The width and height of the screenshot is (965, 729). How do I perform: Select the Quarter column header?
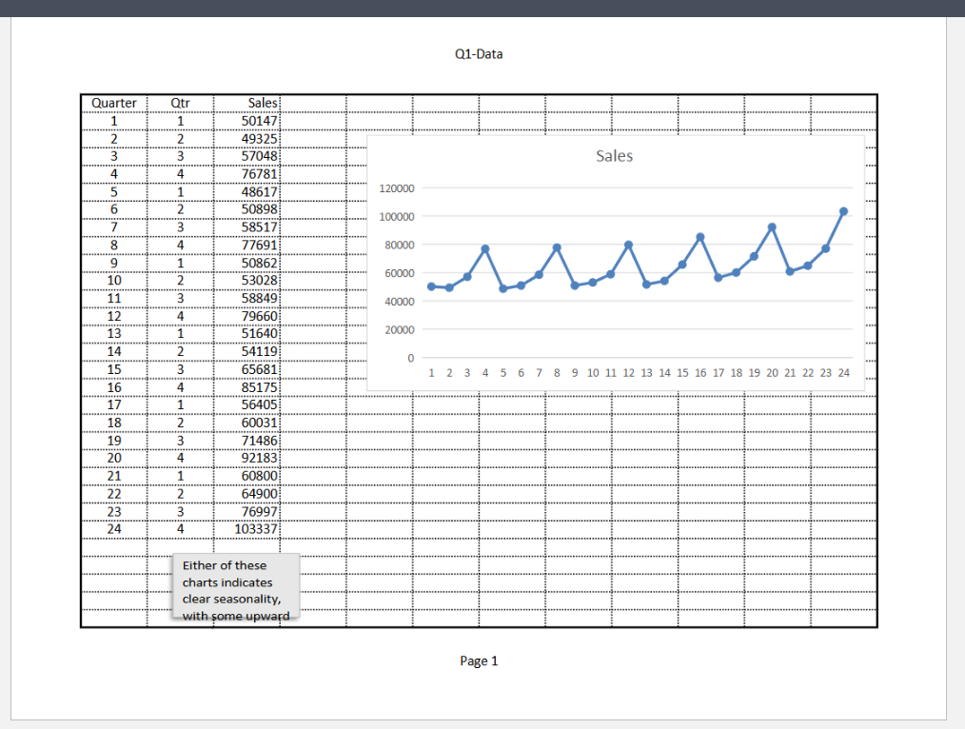(114, 104)
